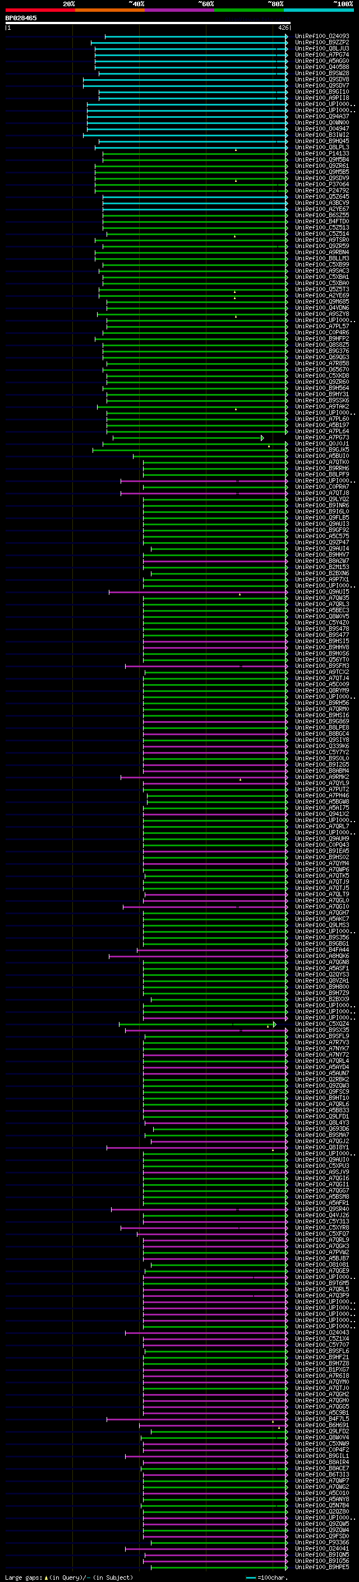Click label UniRef100_A7PG73
This screenshot has height=1582, width=359.
pyautogui.click(x=322, y=437)
